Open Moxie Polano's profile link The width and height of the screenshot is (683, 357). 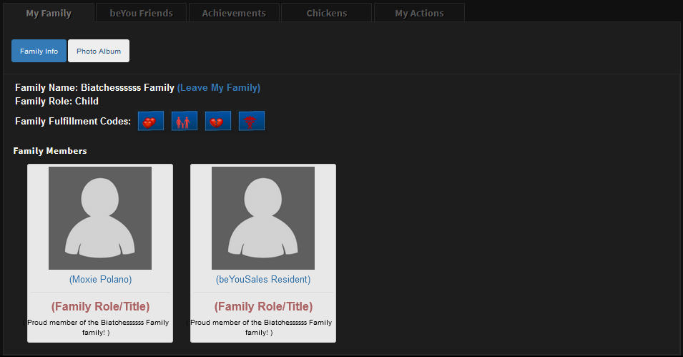pyautogui.click(x=100, y=280)
